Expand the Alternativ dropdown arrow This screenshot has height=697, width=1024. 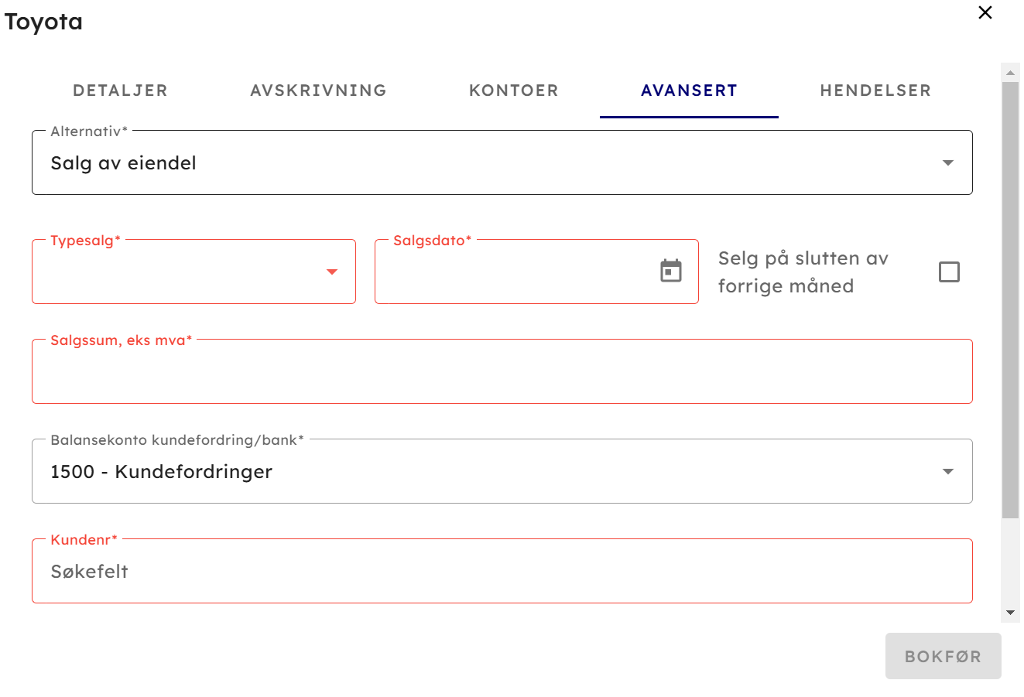947,163
